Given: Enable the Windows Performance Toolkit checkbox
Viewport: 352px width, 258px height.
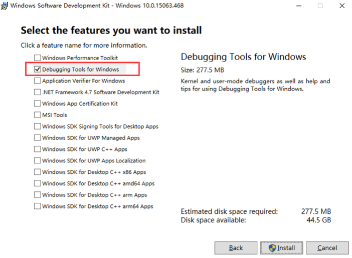Looking at the screenshot, I should 38,58.
